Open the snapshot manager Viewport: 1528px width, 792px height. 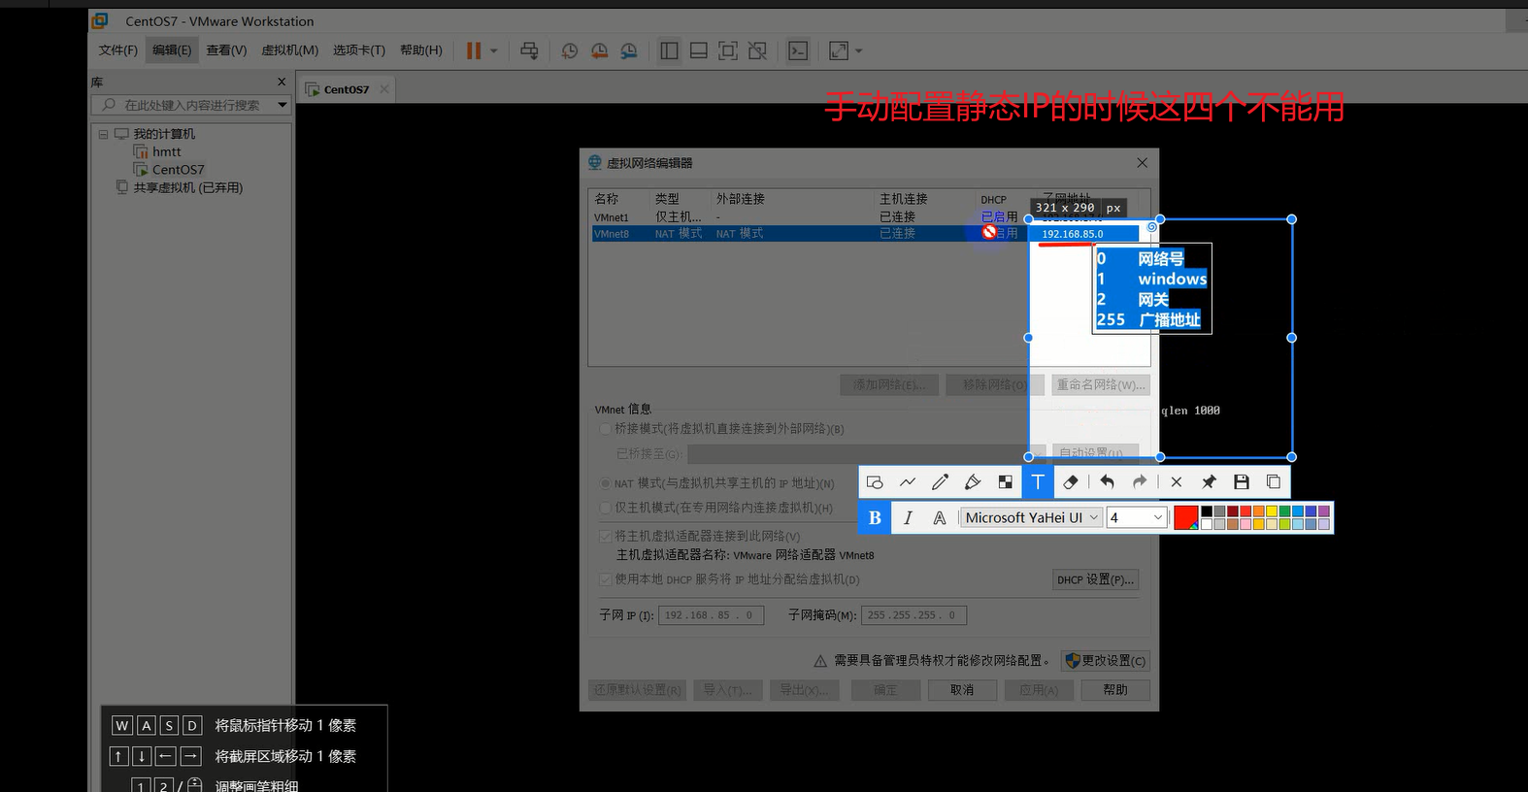point(629,50)
